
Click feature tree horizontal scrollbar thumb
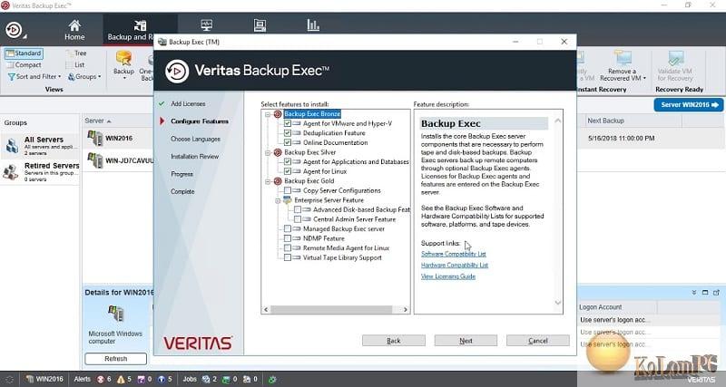(331, 309)
